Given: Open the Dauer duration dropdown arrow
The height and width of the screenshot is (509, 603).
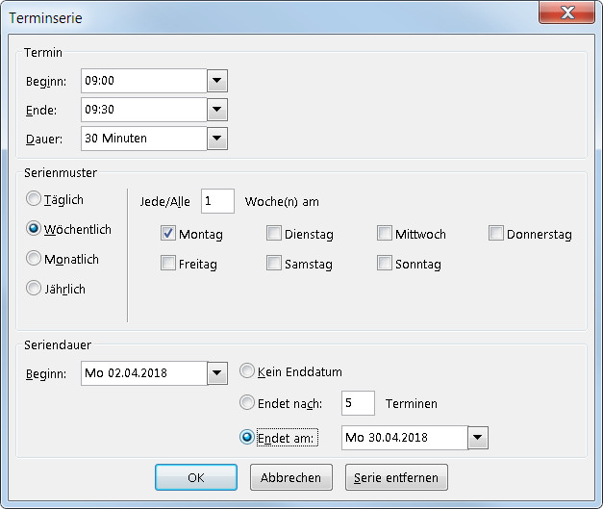Looking at the screenshot, I should (x=217, y=139).
